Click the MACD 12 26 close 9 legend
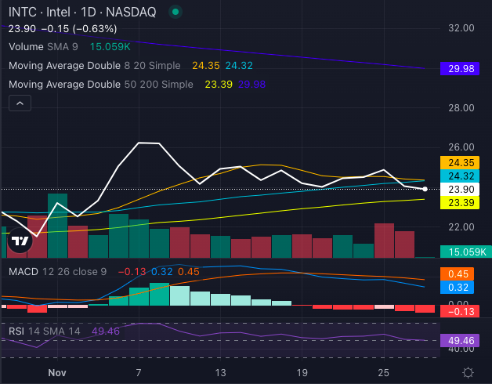Viewport: 492px width, 384px height. (x=59, y=271)
